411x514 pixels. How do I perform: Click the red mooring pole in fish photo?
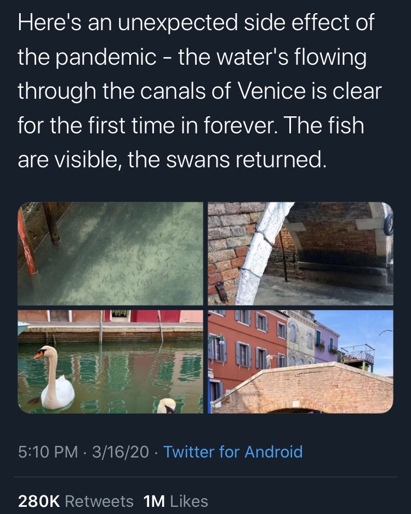[26, 241]
